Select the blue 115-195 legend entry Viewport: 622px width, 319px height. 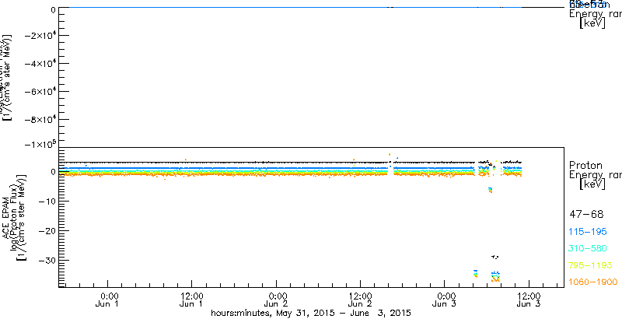(588, 232)
